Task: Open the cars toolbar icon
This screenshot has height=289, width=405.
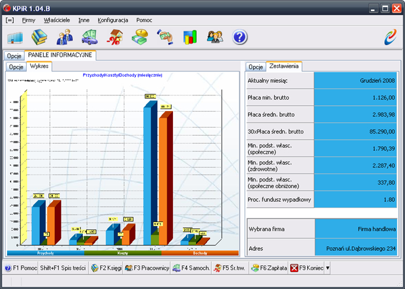Action: pyautogui.click(x=89, y=37)
